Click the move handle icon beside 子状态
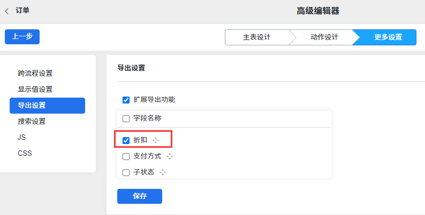The width and height of the screenshot is (425, 215). [163, 172]
